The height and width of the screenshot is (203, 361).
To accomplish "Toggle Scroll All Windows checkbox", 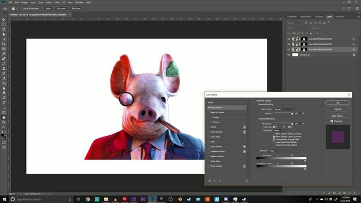I will 21,8.
